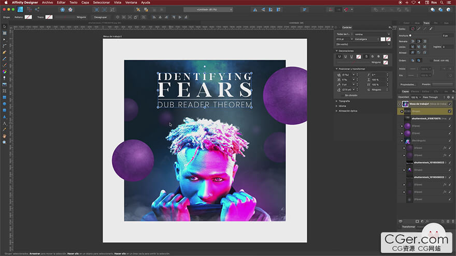
Task: Click the Relleno color swatch
Action: (x=28, y=17)
